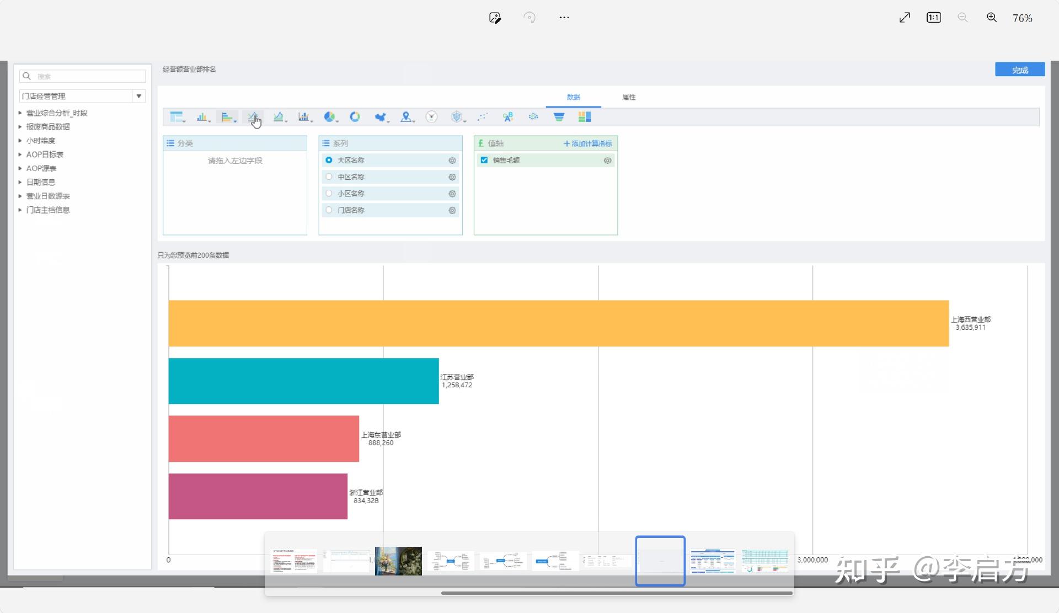The width and height of the screenshot is (1059, 613).
Task: Click the rotate icon in viewer toolbar
Action: point(529,18)
